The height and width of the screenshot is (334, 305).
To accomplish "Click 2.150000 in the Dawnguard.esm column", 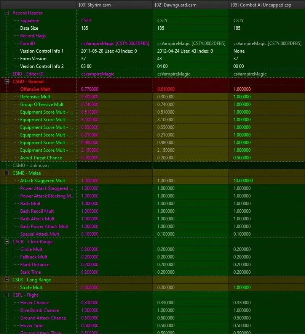I will (166, 150).
